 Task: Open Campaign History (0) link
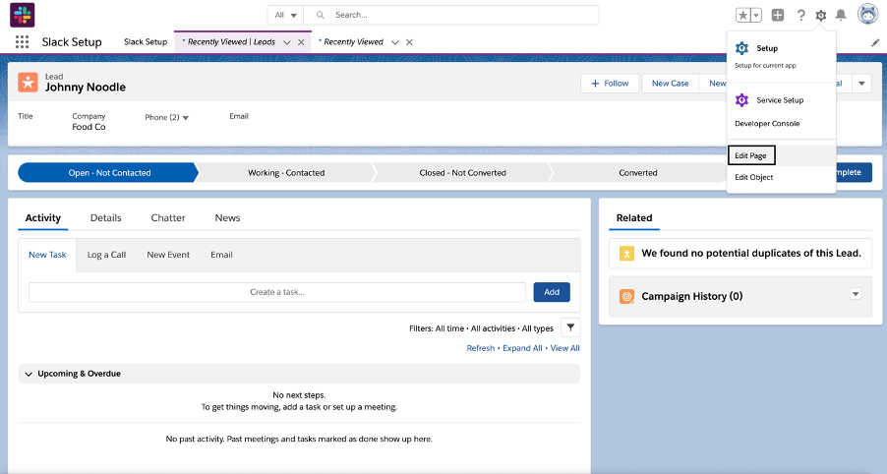692,296
